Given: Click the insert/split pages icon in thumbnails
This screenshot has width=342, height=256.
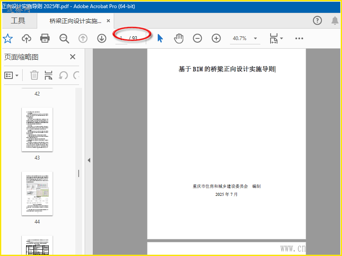Looking at the screenshot, I should pyautogui.click(x=48, y=76).
